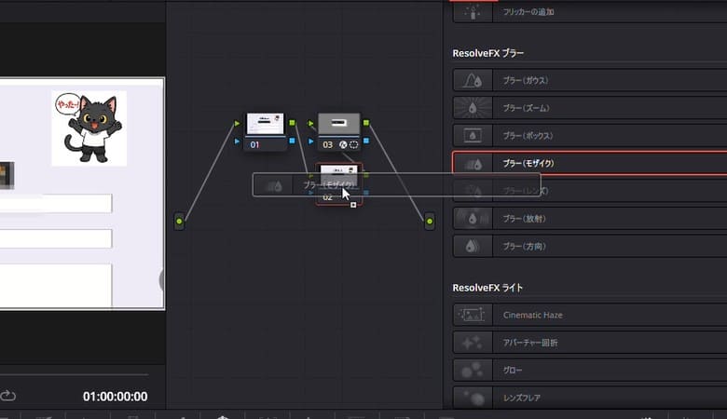Click the Cinematic Haze effect icon
727x419 pixels.
pyautogui.click(x=473, y=315)
